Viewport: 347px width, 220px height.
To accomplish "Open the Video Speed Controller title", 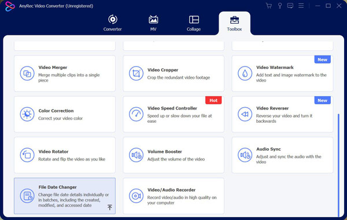I will (x=172, y=108).
